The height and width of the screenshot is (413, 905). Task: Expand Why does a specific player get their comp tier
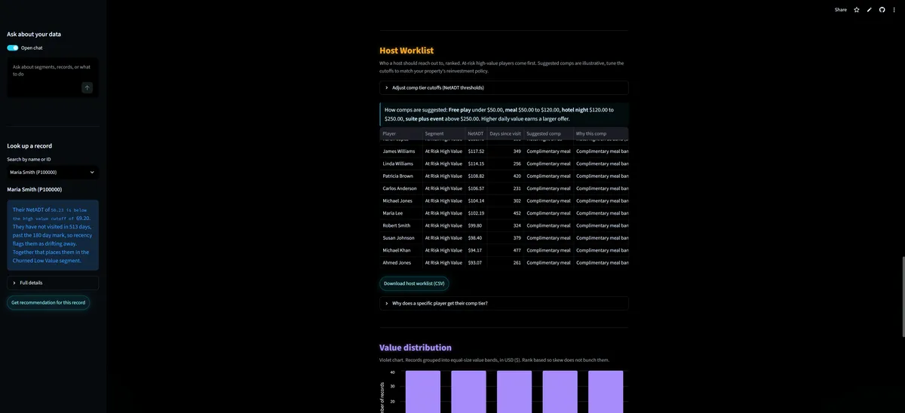tap(504, 303)
